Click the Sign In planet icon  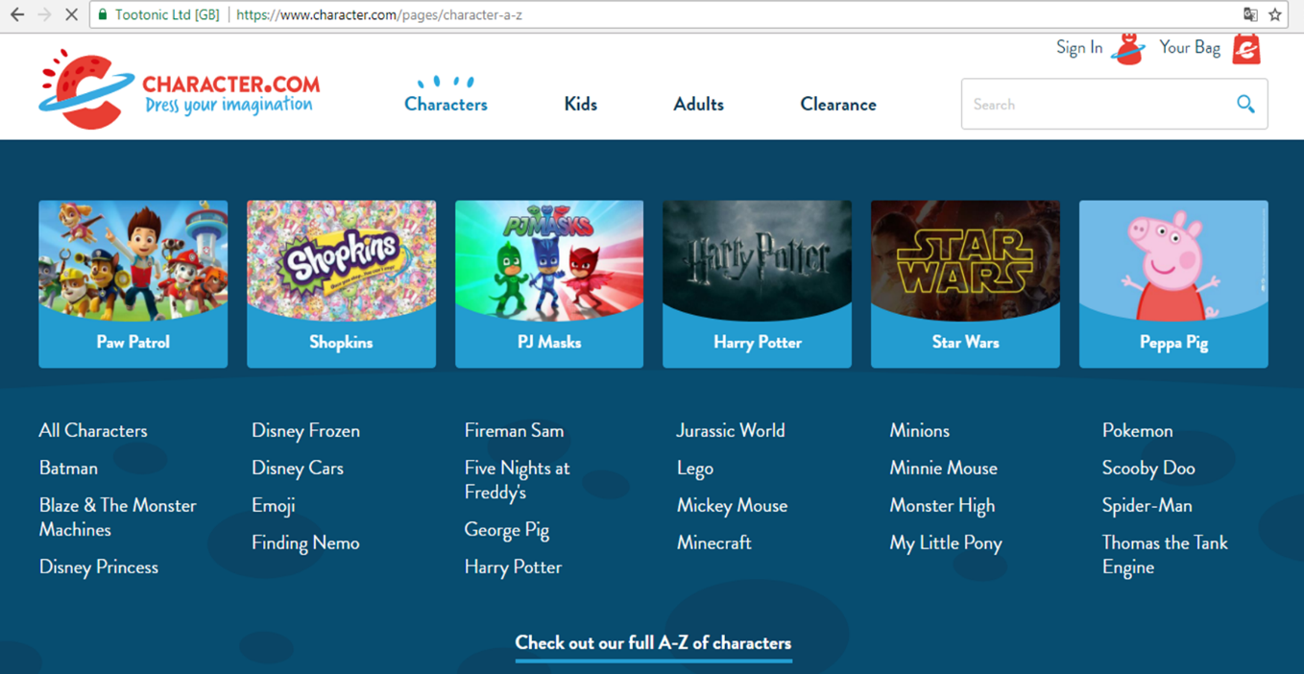[1128, 48]
